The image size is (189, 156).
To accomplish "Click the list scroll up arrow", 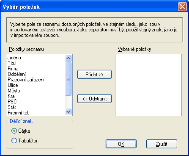I will click(x=68, y=58).
